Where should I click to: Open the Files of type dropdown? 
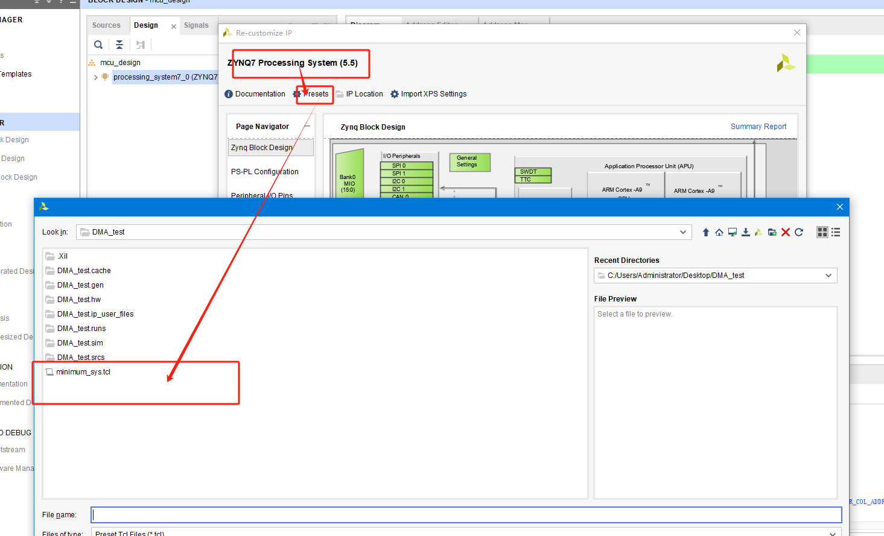coord(833,533)
